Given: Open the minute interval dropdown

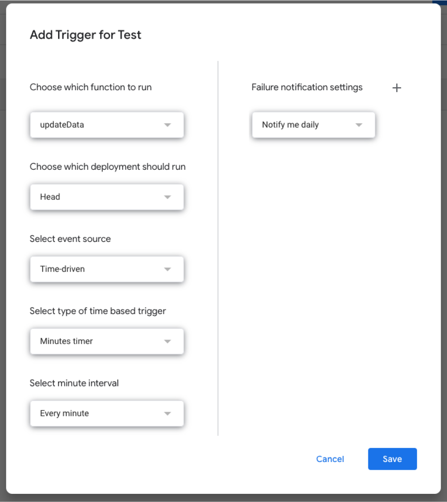Looking at the screenshot, I should pos(107,413).
